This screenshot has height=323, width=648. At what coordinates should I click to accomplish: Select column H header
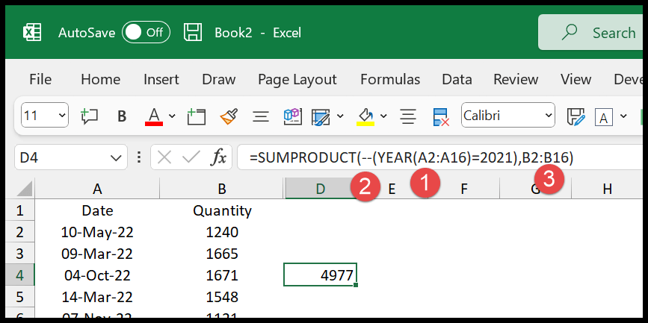[x=607, y=189]
